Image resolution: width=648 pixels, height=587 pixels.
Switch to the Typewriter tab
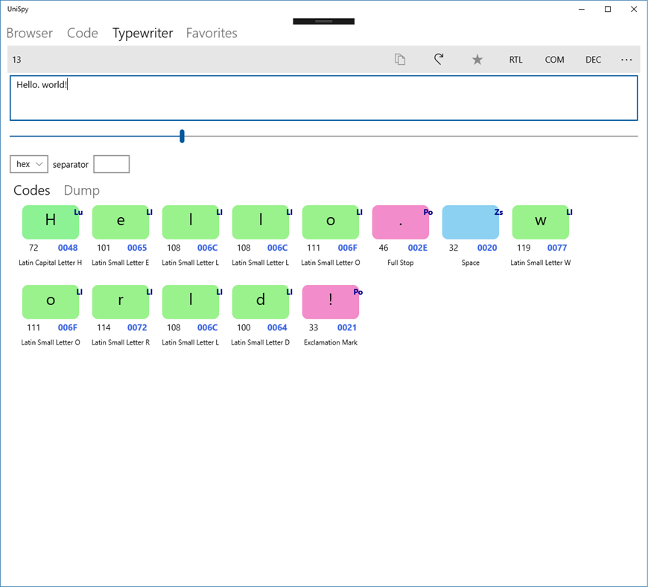coord(142,33)
